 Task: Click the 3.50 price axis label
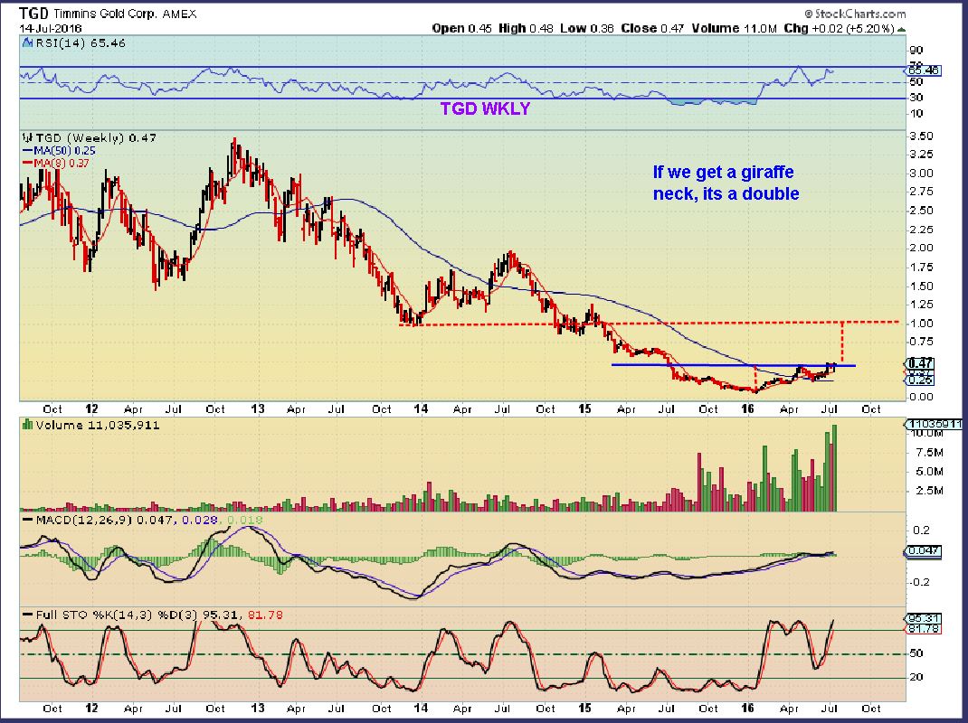(x=922, y=136)
